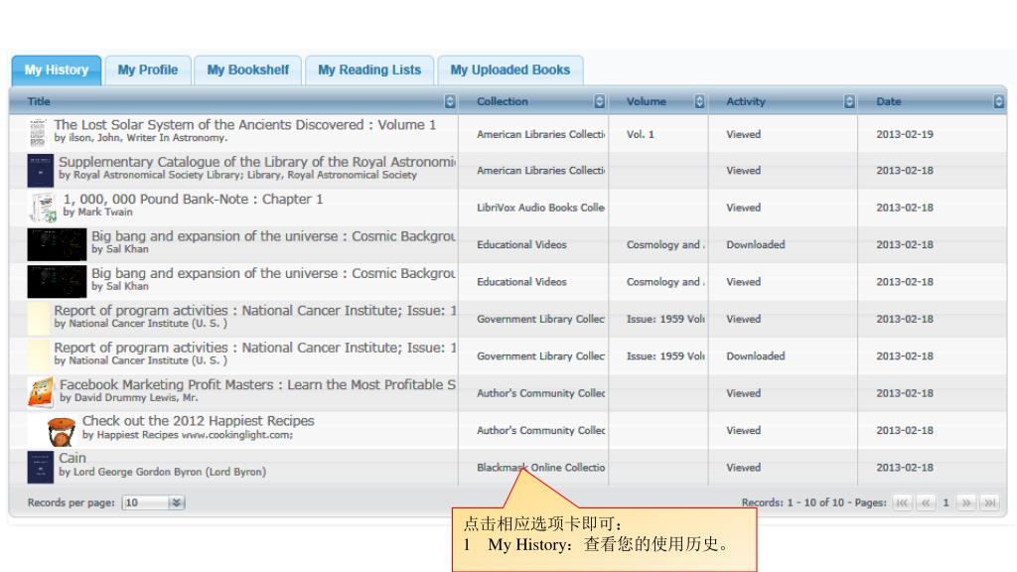
Task: Open Check out the 2012 Happiest Recipes
Action: (199, 421)
